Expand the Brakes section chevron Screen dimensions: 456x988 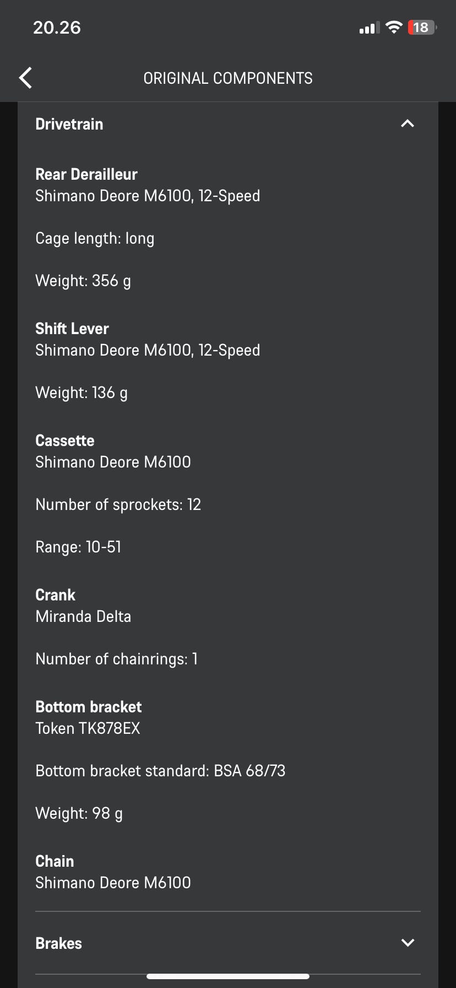(408, 943)
